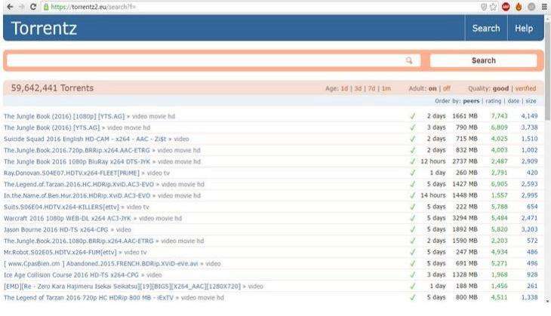Click the browser back arrow
Viewport: 551px width, 316px height.
tap(7, 6)
